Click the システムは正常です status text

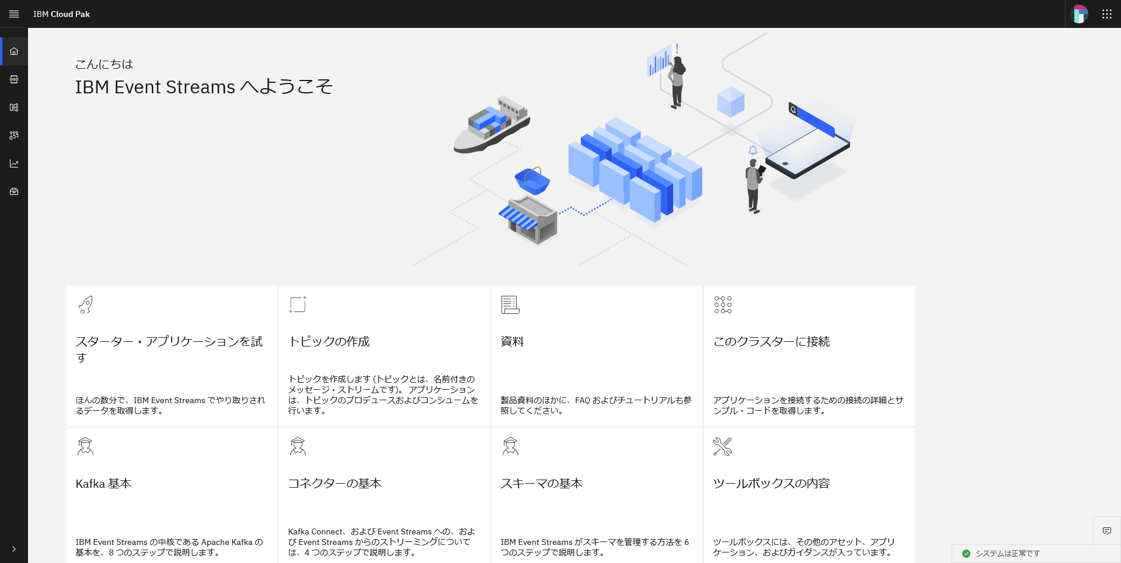pos(1007,554)
